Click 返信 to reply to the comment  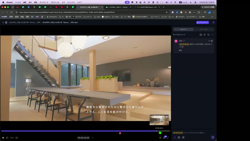point(180,50)
